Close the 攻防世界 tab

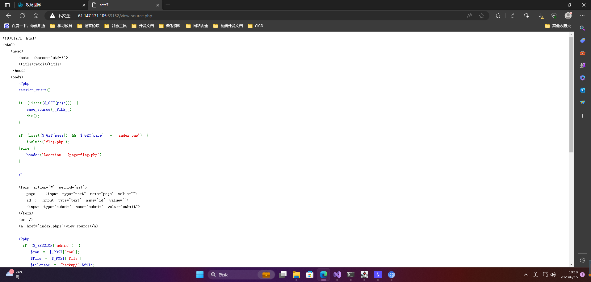(84, 5)
